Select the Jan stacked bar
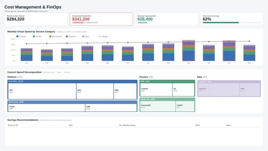The width and height of the screenshot is (268, 151). coord(26,55)
